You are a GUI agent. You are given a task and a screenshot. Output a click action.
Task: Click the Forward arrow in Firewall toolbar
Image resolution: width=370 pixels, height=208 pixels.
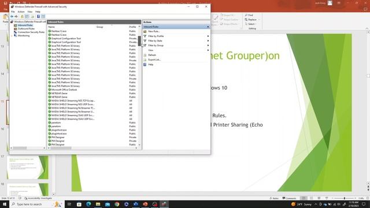[16, 17]
